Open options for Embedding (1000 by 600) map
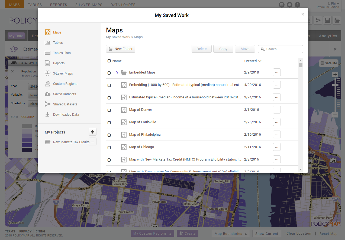 tap(277, 85)
